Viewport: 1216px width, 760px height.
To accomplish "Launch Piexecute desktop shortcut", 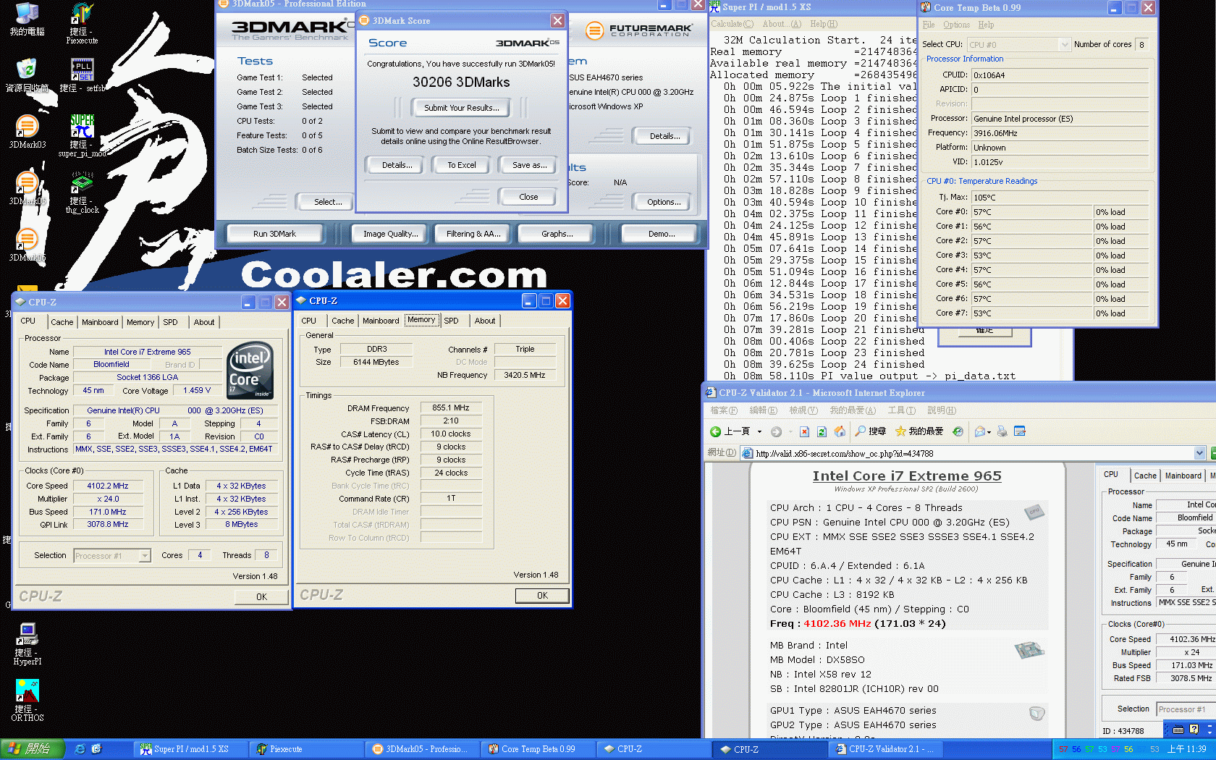I will click(x=82, y=23).
